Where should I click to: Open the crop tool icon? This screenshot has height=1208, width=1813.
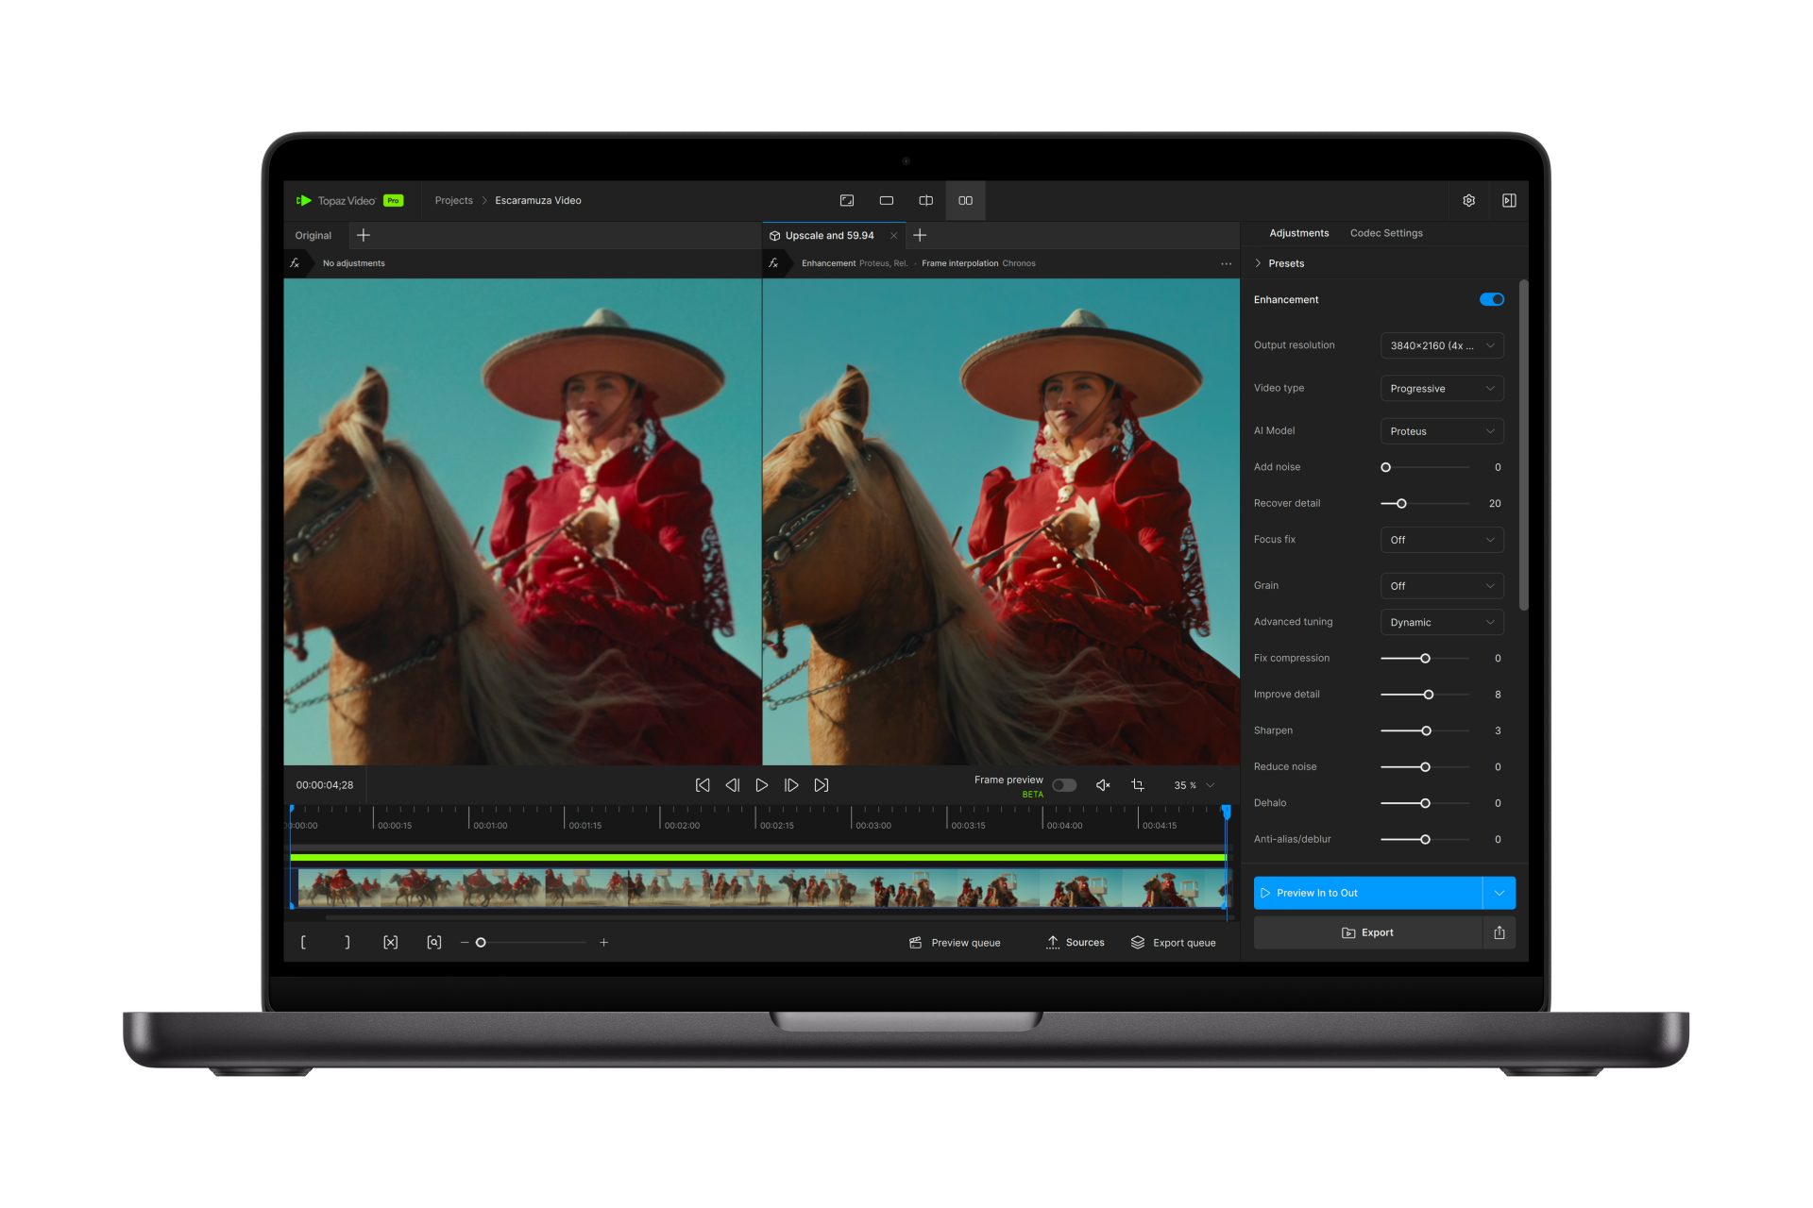pyautogui.click(x=1137, y=784)
